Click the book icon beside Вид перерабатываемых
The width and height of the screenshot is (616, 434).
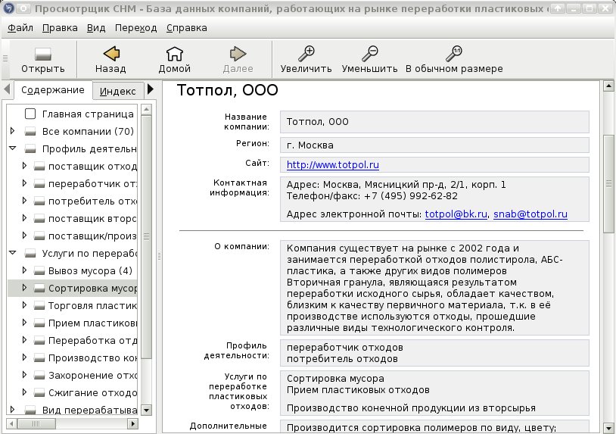coord(30,410)
